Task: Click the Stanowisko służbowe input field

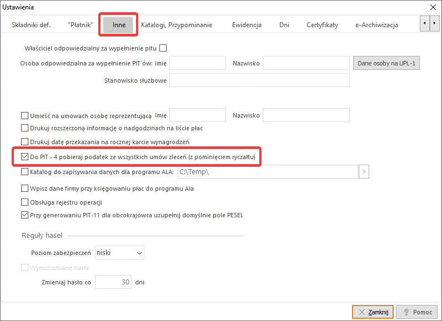Action: click(259, 80)
